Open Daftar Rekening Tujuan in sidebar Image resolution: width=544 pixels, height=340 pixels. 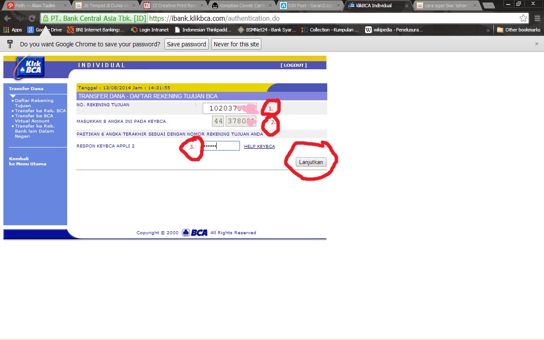coord(34,103)
